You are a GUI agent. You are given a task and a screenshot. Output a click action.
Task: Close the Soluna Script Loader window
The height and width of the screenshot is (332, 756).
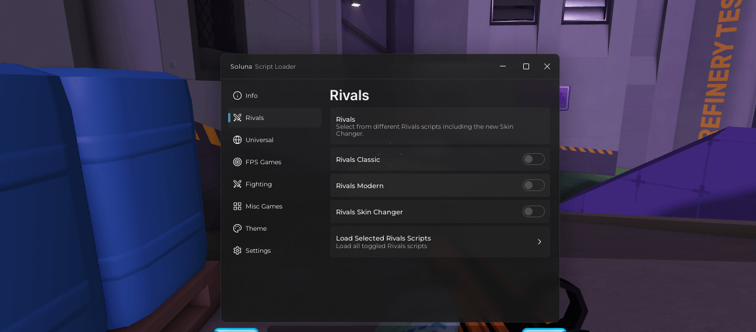547,66
